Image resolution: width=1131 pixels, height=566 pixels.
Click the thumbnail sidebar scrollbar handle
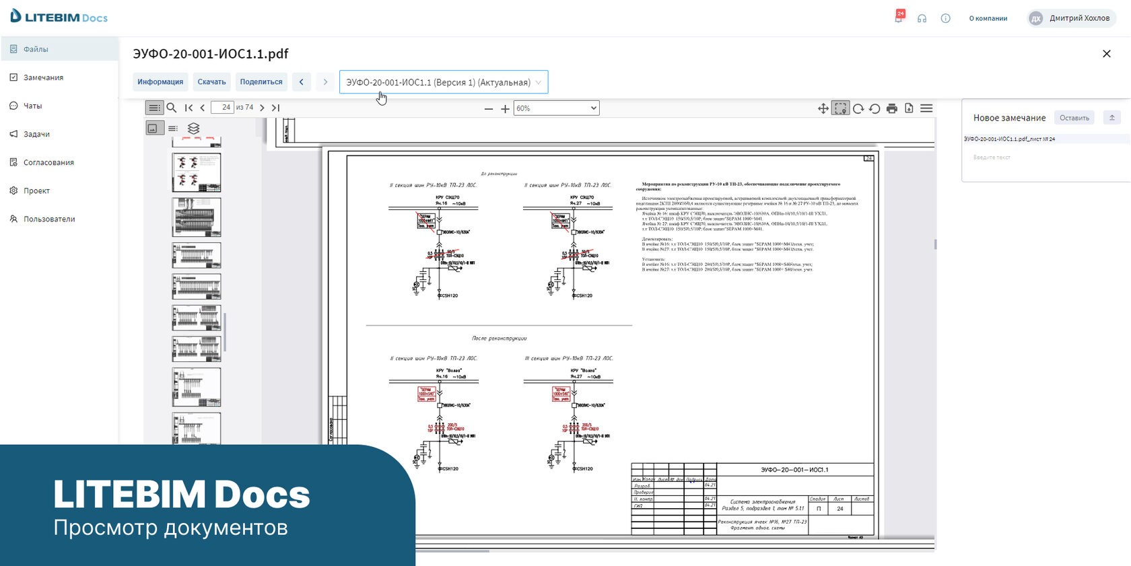225,332
